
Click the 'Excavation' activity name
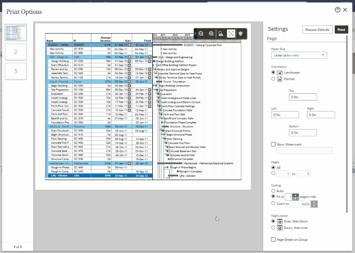[x=57, y=94]
